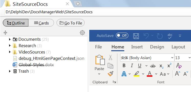Open outline settings gear icon
The image size is (191, 92).
click(x=82, y=33)
